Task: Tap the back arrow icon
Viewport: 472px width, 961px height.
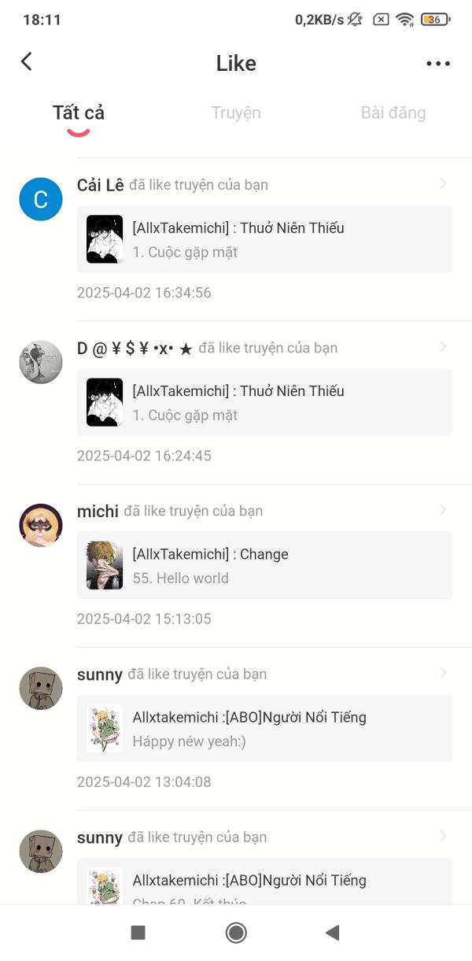Action: pyautogui.click(x=27, y=62)
